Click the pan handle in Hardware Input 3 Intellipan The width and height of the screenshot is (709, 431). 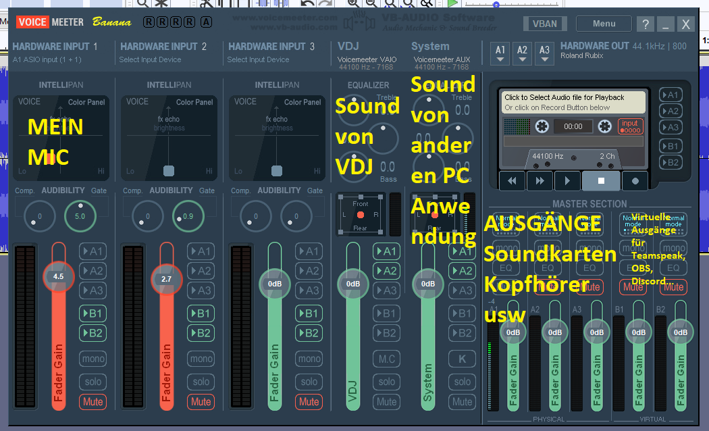(x=277, y=170)
